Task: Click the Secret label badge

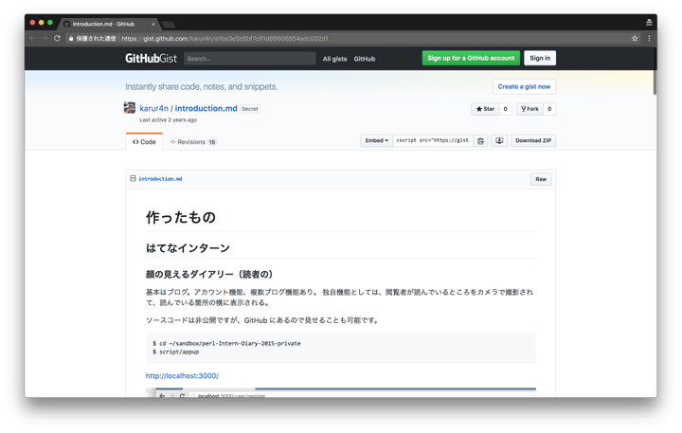Action: point(250,109)
